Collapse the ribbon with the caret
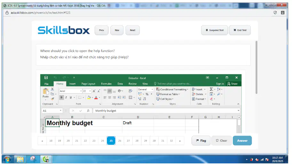The height and width of the screenshot is (165, 292). tap(238, 104)
